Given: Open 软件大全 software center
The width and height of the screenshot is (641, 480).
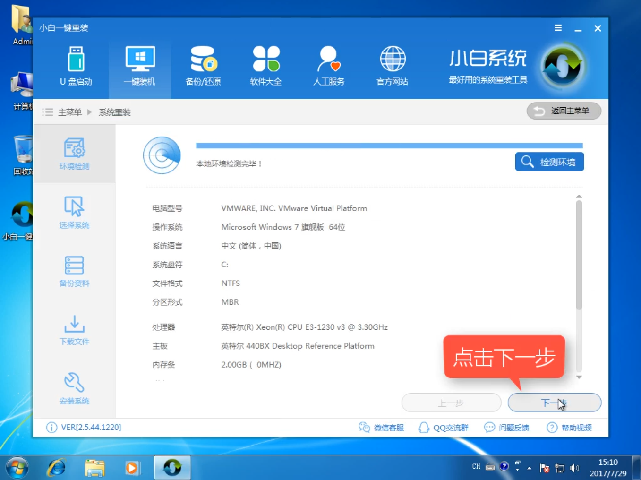Looking at the screenshot, I should (x=265, y=66).
